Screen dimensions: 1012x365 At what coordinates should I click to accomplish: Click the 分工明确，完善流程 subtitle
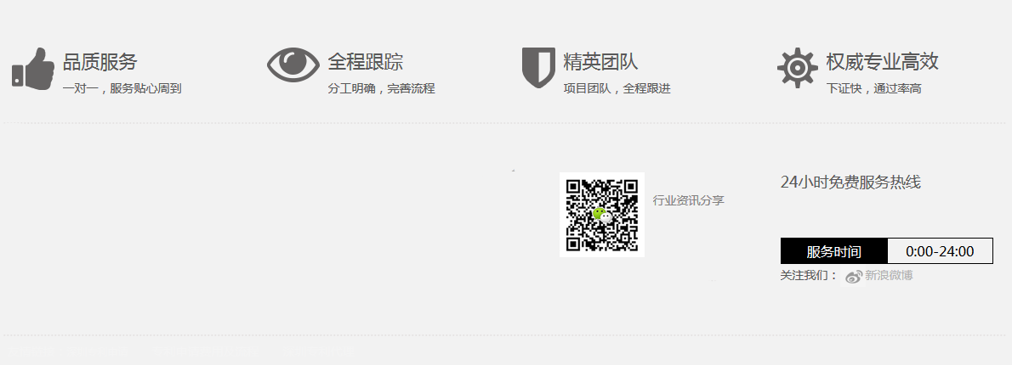point(382,89)
